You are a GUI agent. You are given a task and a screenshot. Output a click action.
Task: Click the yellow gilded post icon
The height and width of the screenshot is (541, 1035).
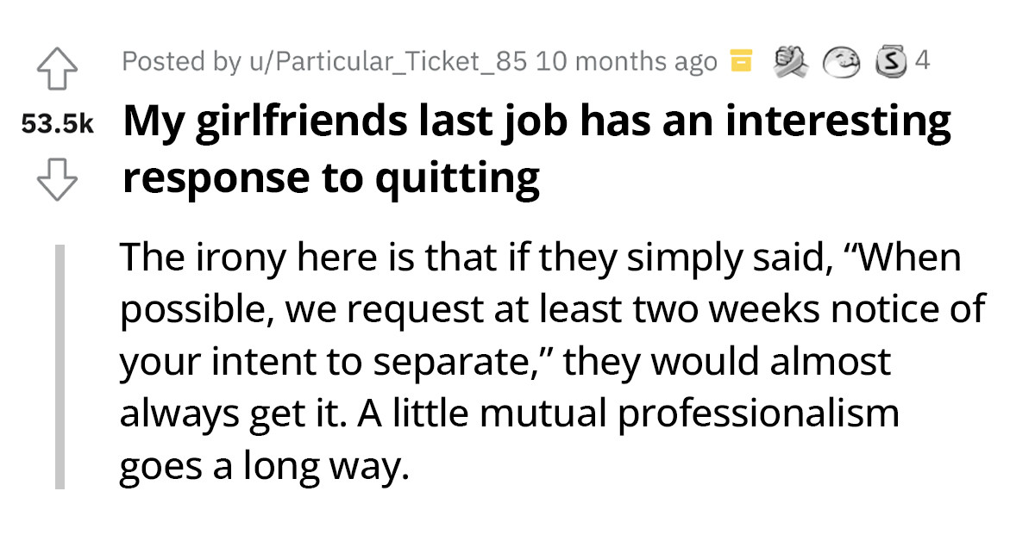740,61
